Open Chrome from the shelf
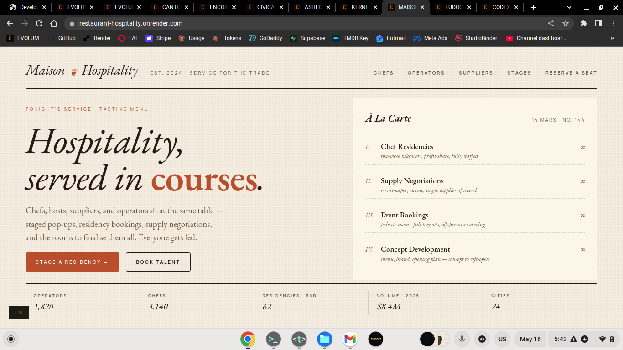Viewport: 623px width, 350px height. tap(248, 339)
